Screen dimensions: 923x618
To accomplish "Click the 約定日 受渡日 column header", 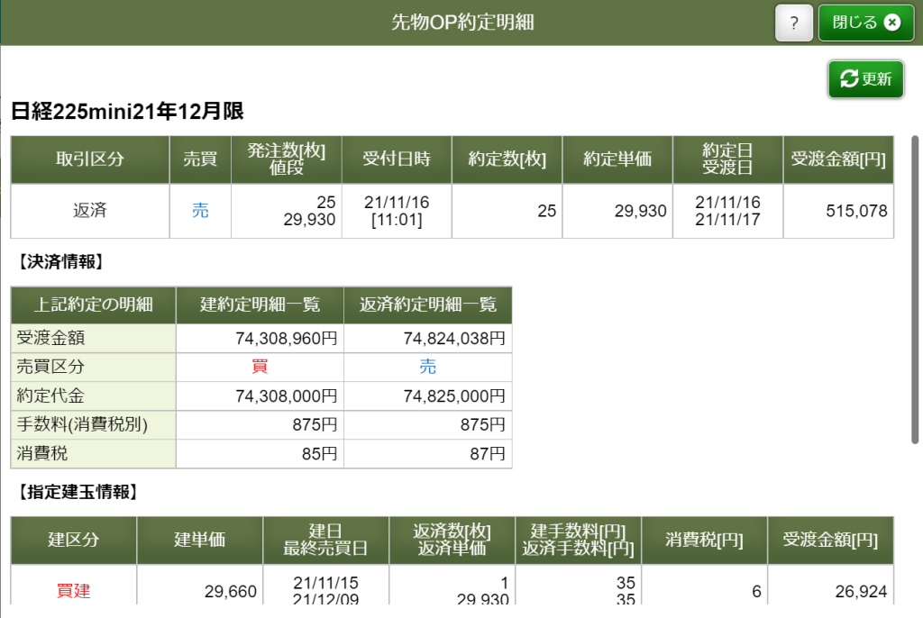I will point(727,159).
